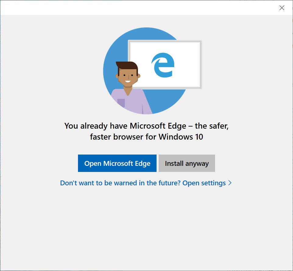Click the heading "You already have Microsoft Edge"

click(146, 126)
